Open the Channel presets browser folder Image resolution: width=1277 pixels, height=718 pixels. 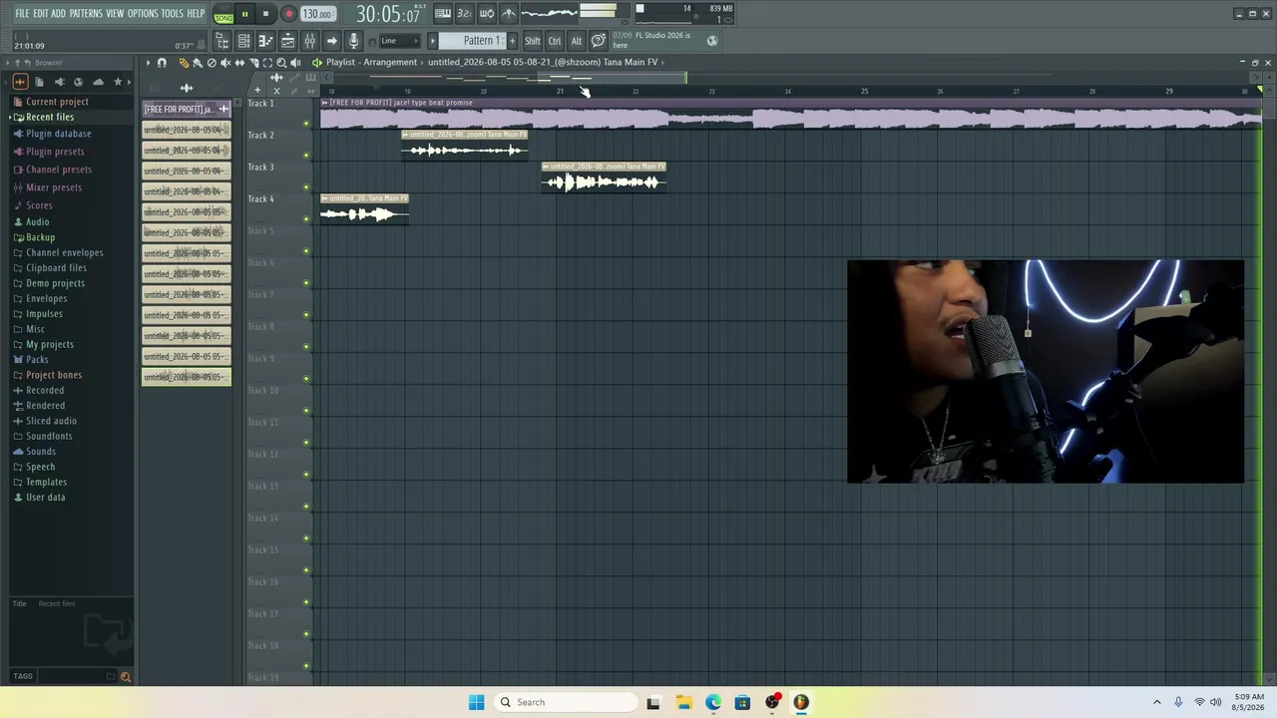pyautogui.click(x=58, y=170)
